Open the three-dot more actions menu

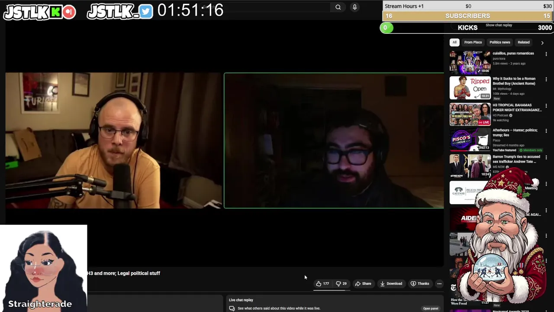click(439, 284)
